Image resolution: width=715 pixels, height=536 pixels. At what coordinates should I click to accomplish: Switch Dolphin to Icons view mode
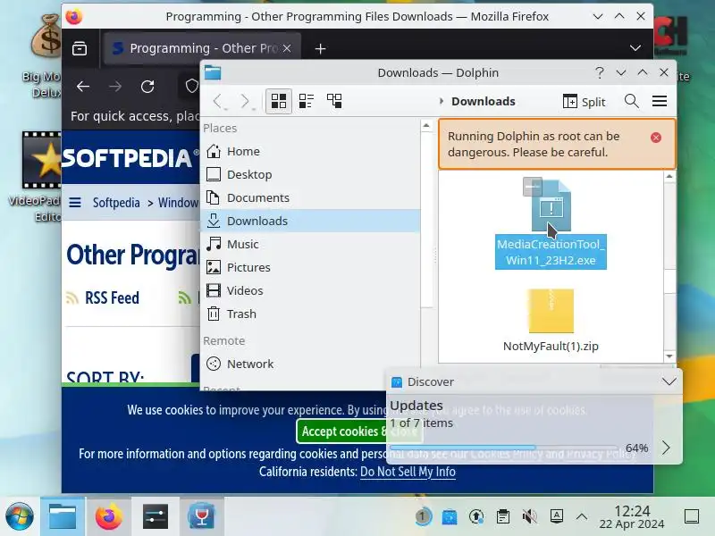click(279, 101)
